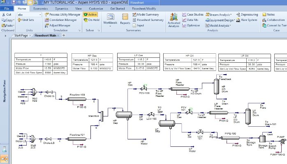Screen dimensions: 287x164
Task: Select the PIPE-100 segment
Action: point(230,138)
